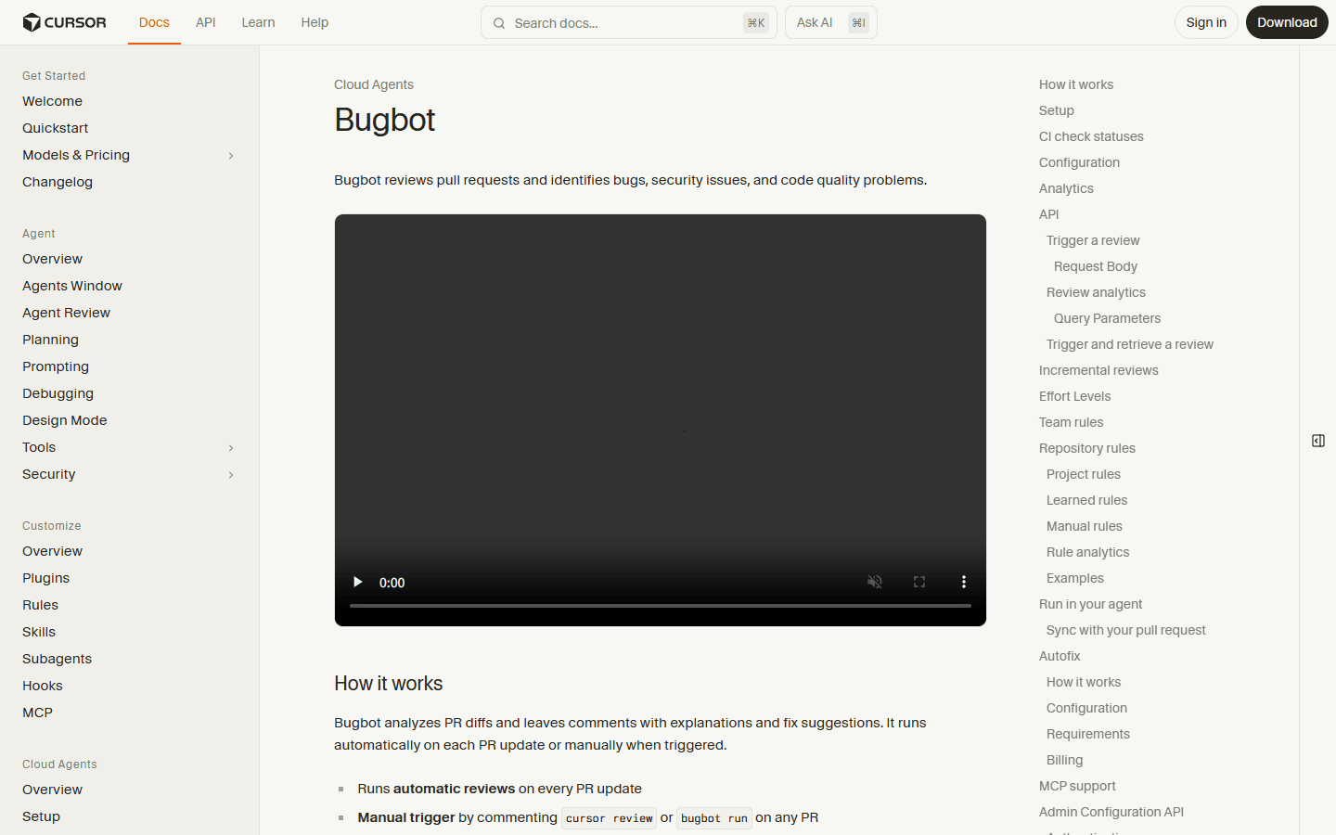Click the search magnifier icon

499,23
